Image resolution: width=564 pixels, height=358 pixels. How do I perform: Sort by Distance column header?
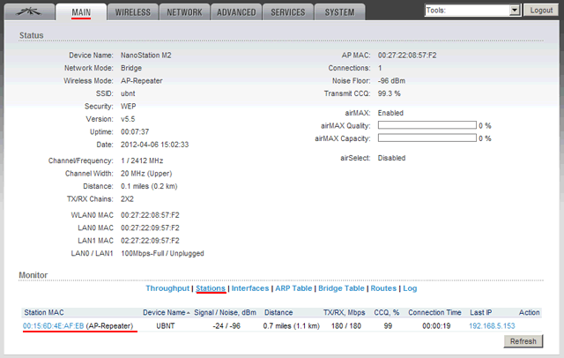pos(278,312)
